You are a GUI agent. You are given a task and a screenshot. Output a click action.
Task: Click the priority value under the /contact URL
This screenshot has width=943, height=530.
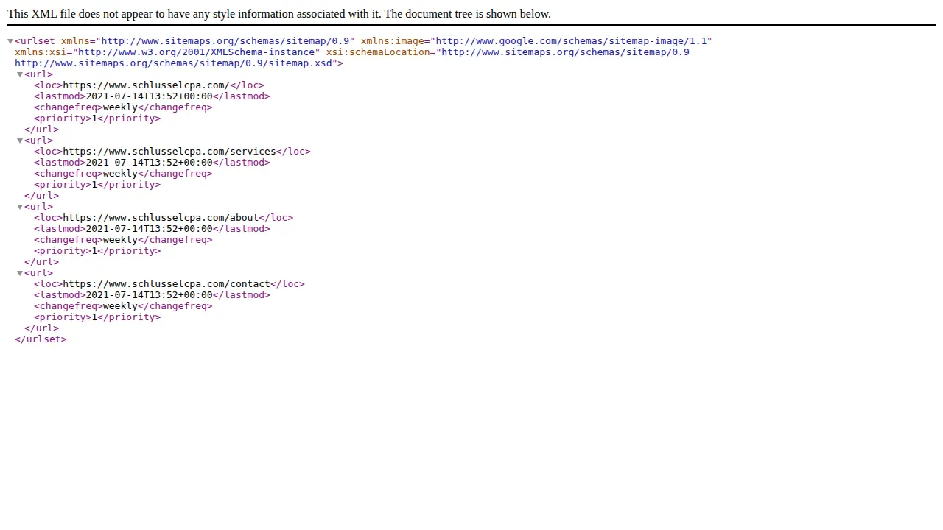point(94,317)
